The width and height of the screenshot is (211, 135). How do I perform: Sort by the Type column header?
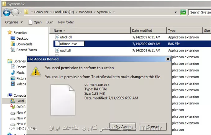[185, 31]
